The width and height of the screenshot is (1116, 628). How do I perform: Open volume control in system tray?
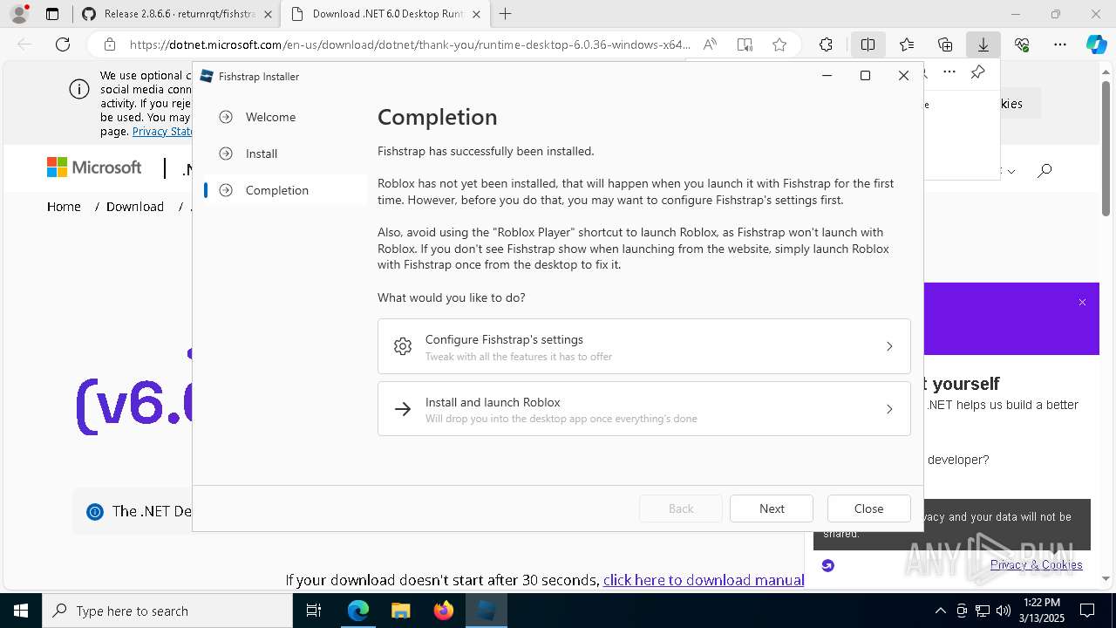tap(1004, 611)
